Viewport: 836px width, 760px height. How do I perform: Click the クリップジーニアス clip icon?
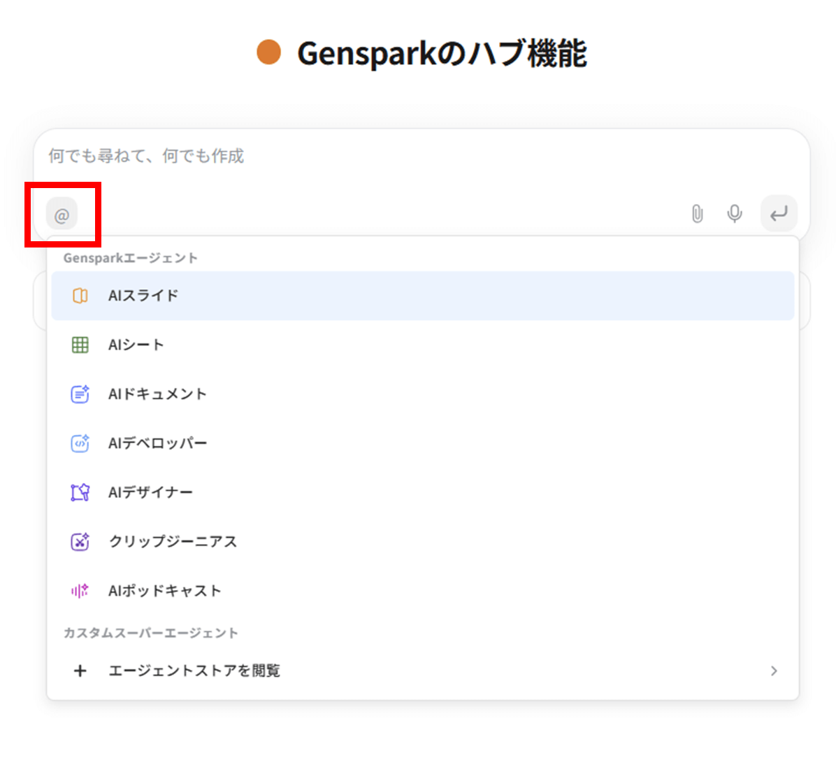point(80,542)
